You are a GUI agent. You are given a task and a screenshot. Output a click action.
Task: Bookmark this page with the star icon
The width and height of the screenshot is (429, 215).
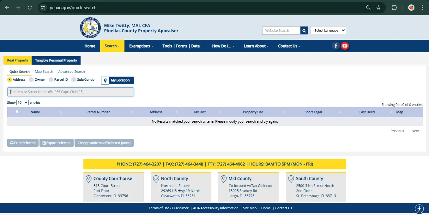coord(378,8)
